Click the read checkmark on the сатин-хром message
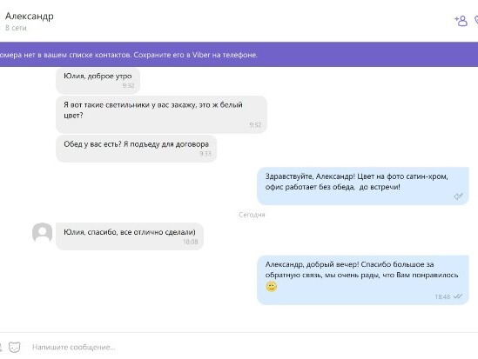The height and width of the screenshot is (359, 478). [458, 196]
